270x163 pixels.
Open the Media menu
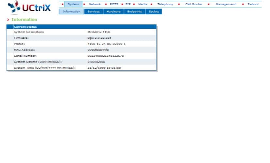pos(143,4)
